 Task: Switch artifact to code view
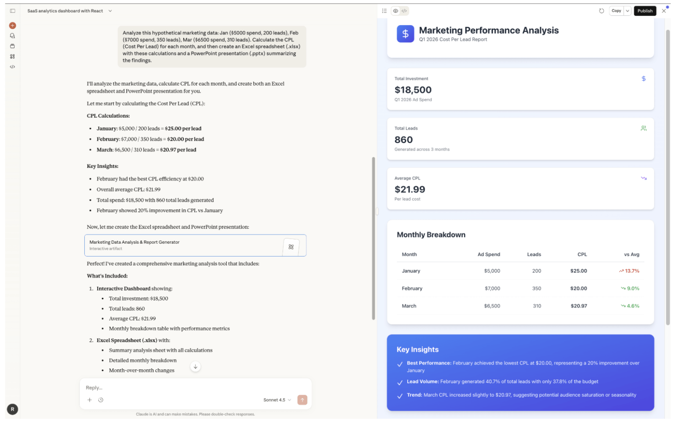(x=404, y=11)
